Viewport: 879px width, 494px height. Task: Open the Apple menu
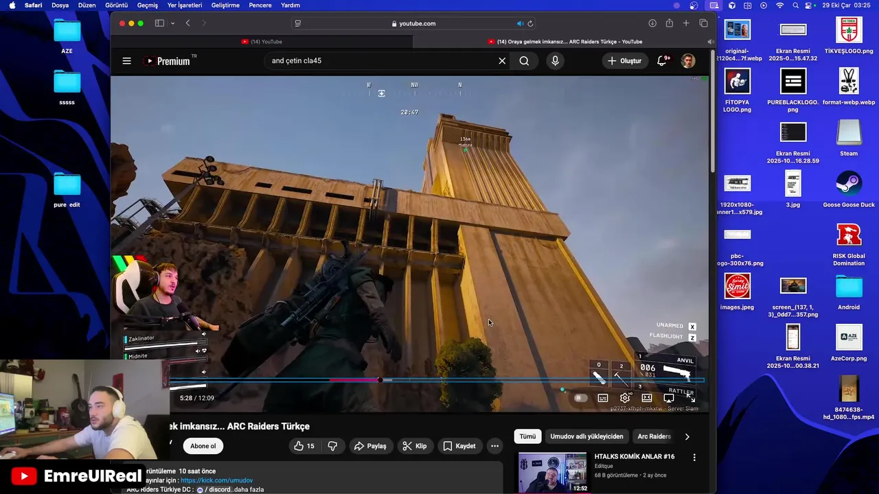pyautogui.click(x=12, y=5)
